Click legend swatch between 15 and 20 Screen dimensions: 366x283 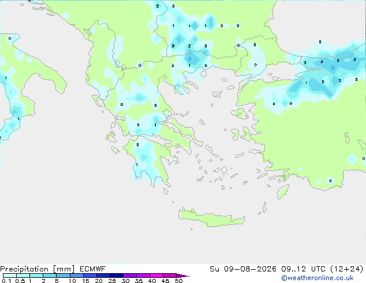90,275
